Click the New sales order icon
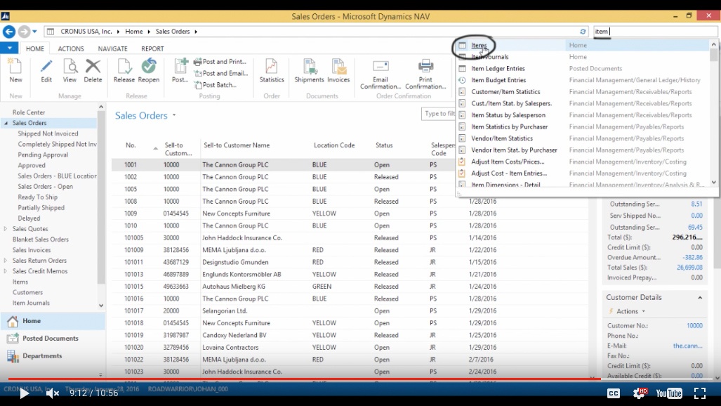The height and width of the screenshot is (406, 721). 15,67
